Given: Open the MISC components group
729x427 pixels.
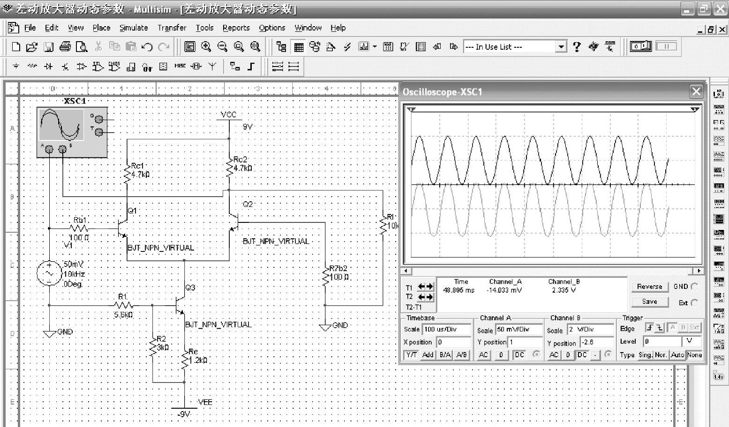Looking at the screenshot, I should [x=180, y=66].
